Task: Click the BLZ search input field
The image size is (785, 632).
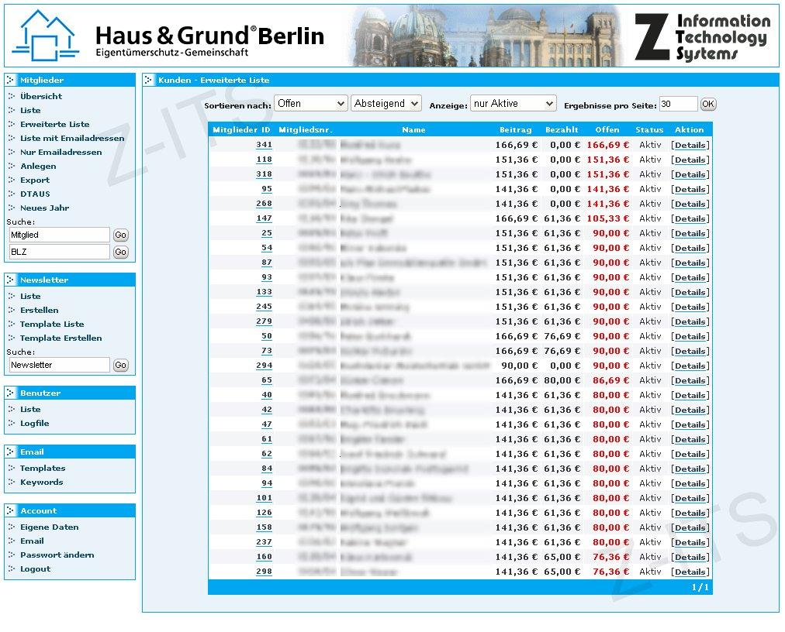Action: coord(59,252)
